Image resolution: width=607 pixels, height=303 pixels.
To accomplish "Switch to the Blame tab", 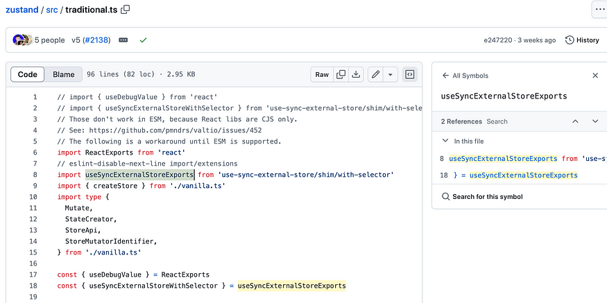I will [x=64, y=74].
